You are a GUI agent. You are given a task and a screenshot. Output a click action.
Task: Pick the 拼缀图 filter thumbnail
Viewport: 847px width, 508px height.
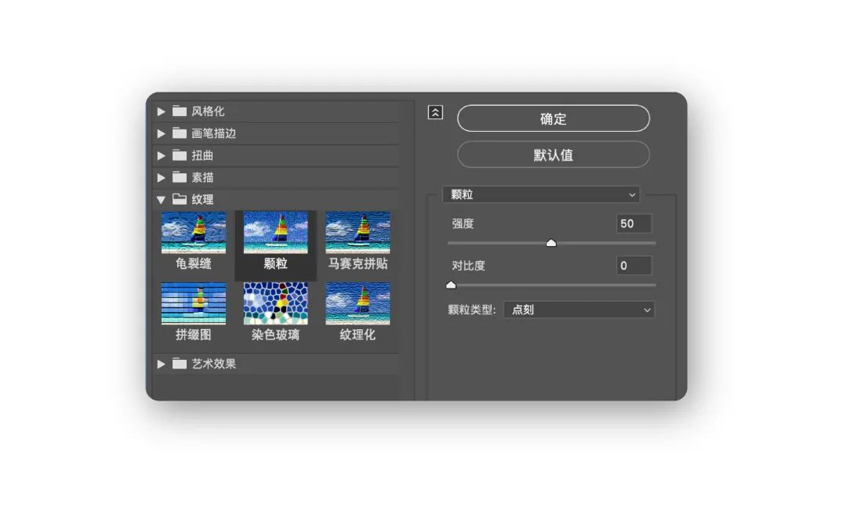click(193, 303)
